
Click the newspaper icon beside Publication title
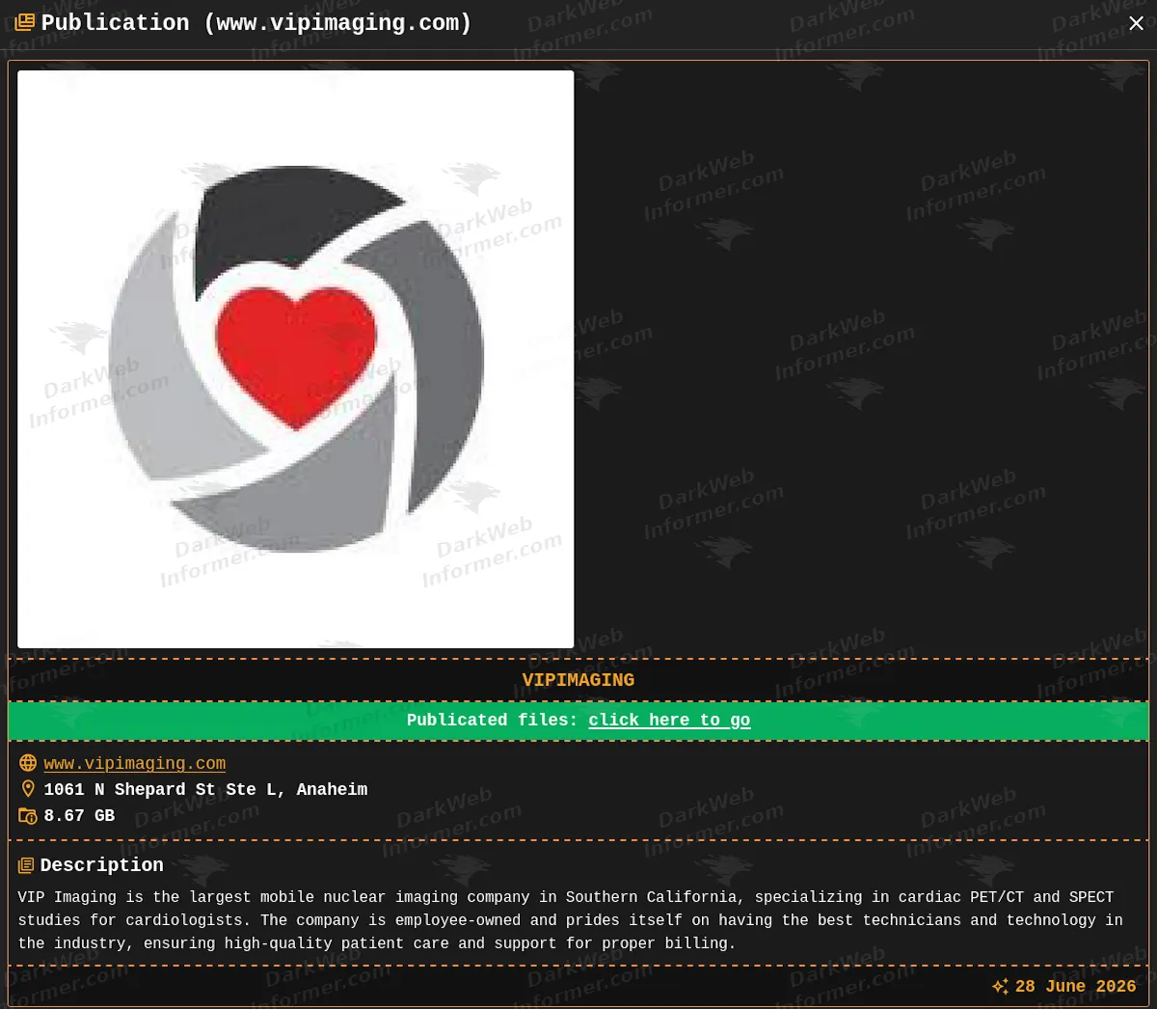coord(25,22)
